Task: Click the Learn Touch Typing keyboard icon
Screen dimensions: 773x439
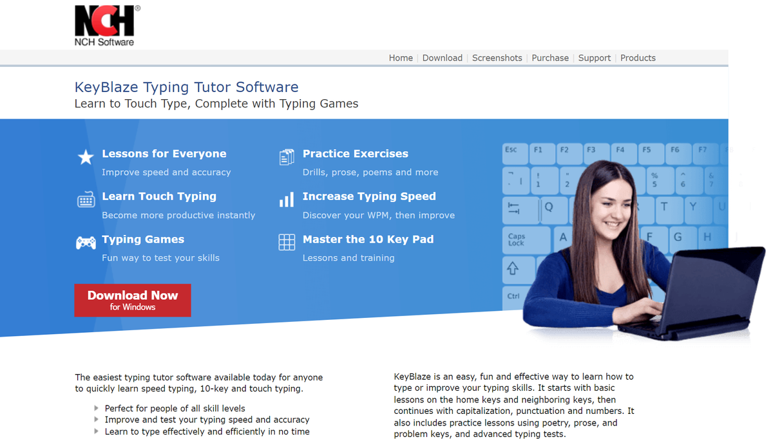Action: click(86, 200)
